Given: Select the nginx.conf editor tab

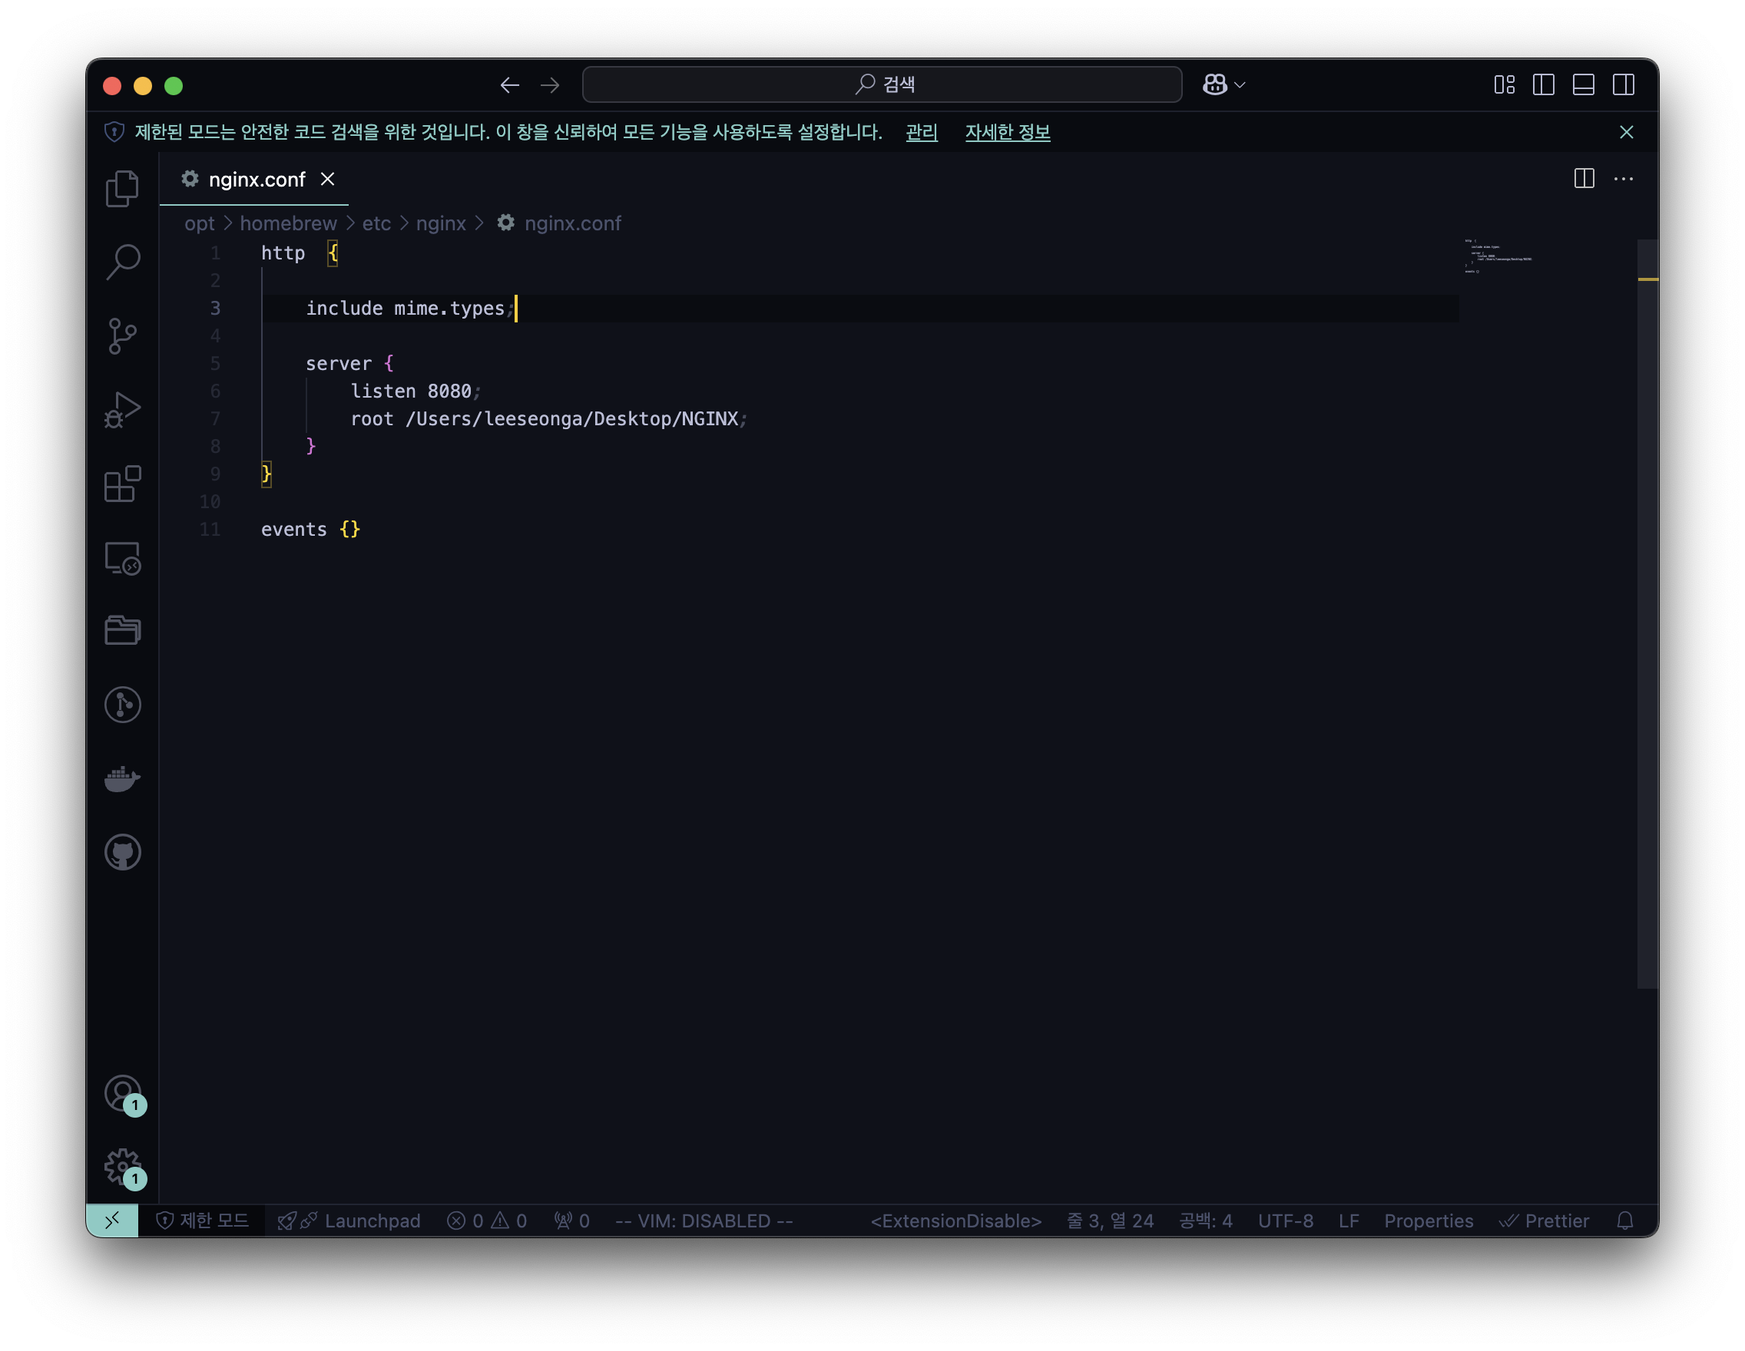Looking at the screenshot, I should pos(256,180).
